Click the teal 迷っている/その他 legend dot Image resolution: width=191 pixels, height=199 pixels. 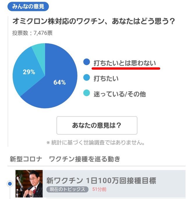[86, 94]
